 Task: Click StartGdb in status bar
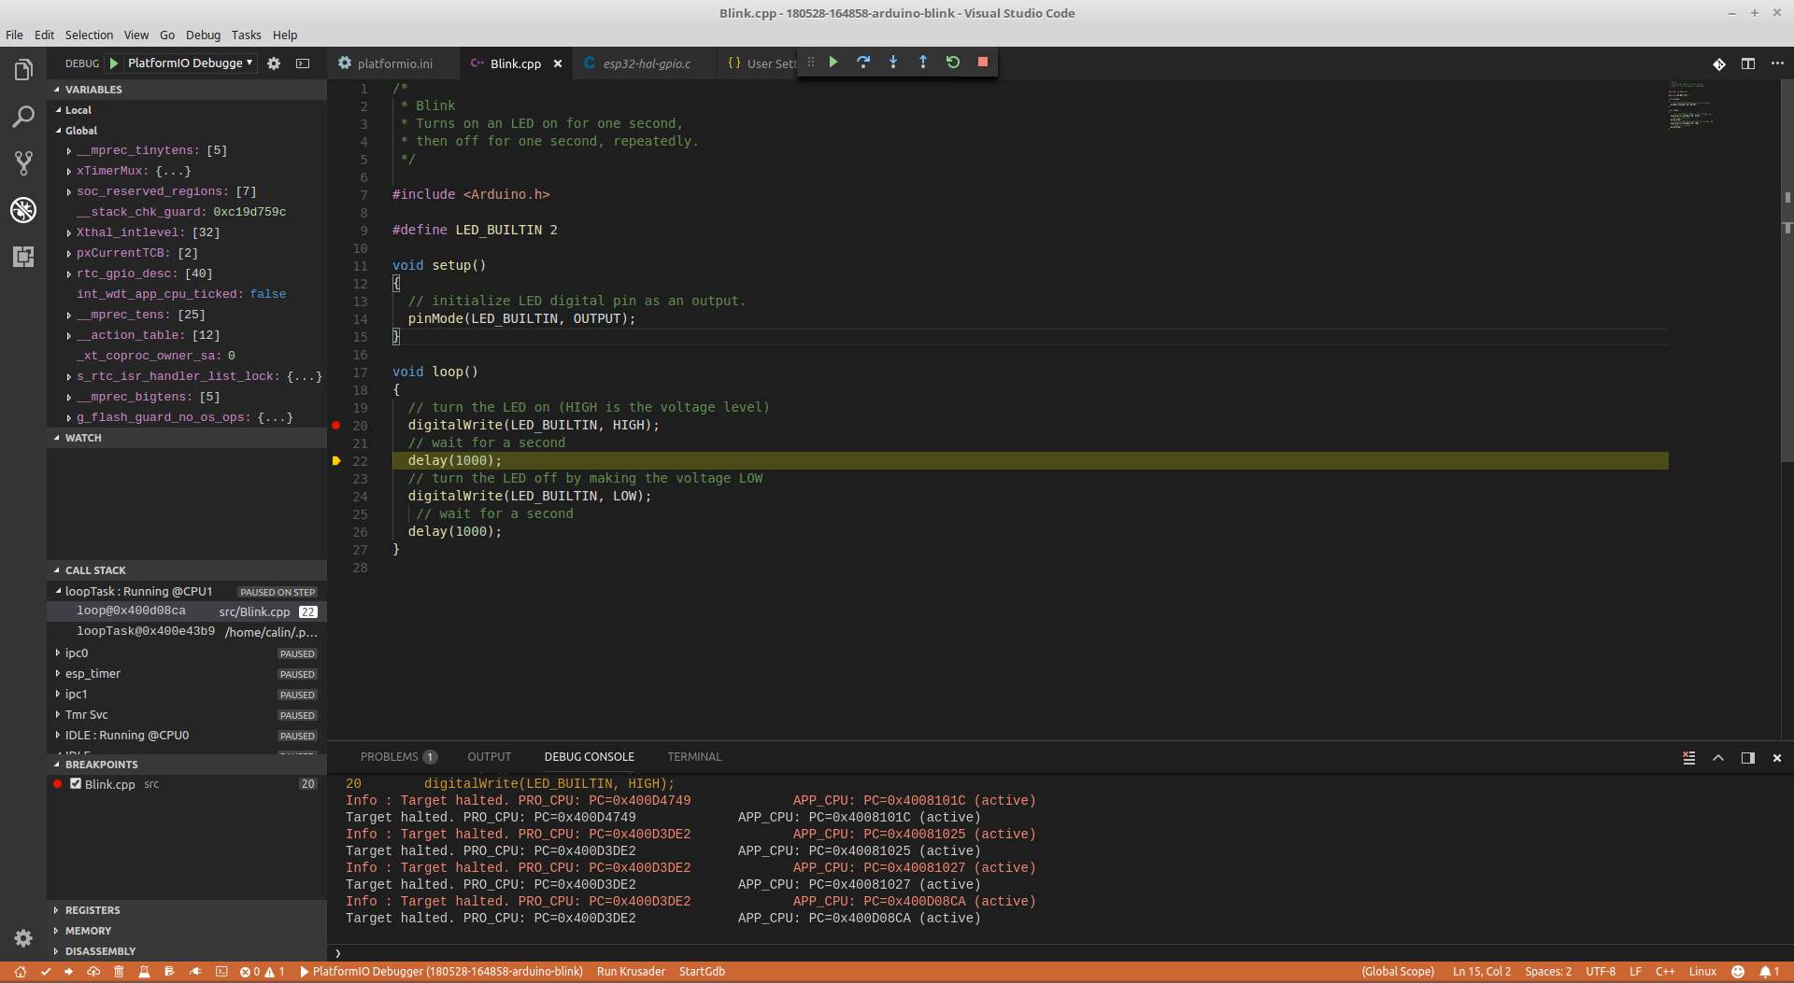click(x=702, y=972)
